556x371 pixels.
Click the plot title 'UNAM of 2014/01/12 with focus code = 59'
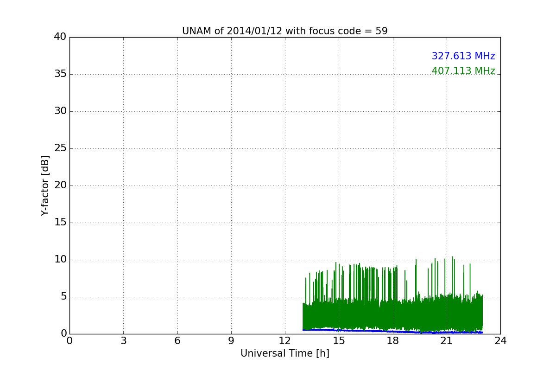(284, 31)
